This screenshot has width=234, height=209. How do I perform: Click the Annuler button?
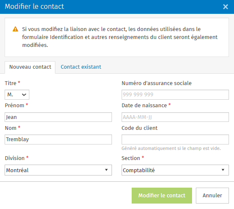pyautogui.click(x=212, y=196)
